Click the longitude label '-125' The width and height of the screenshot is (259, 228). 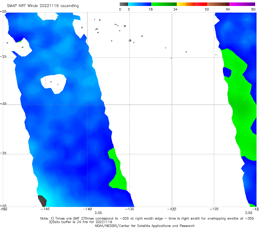(214, 209)
